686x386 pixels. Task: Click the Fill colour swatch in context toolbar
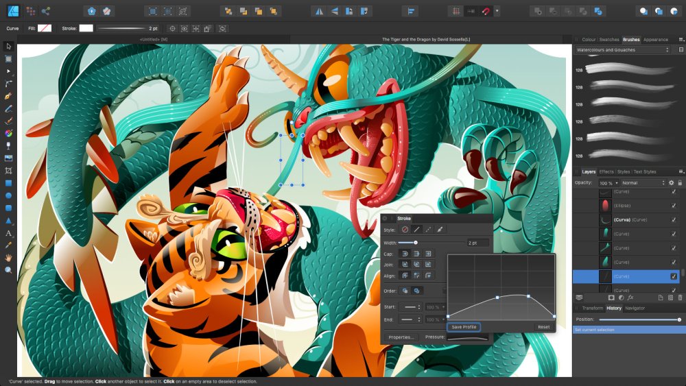coord(44,28)
